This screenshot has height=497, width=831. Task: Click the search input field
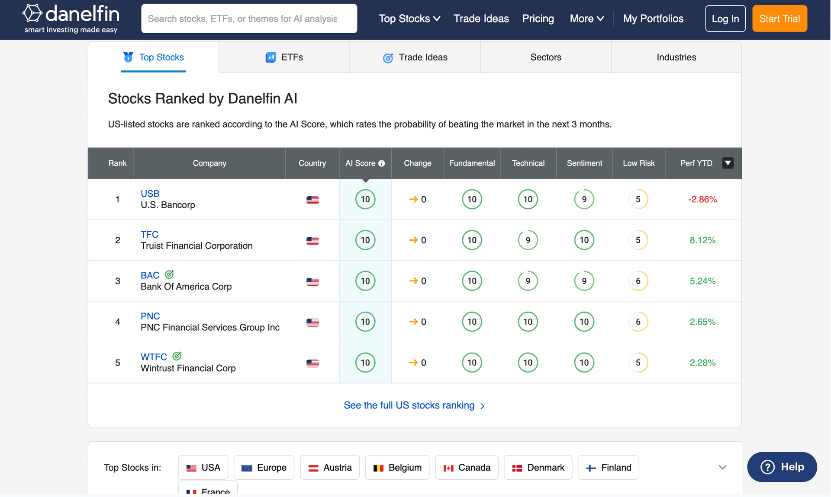249,18
